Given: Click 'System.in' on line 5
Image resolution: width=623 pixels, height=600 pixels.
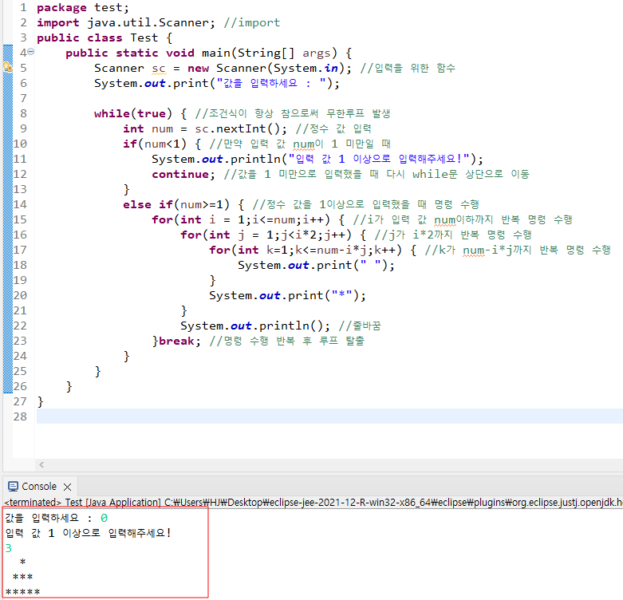Looking at the screenshot, I should (306, 68).
